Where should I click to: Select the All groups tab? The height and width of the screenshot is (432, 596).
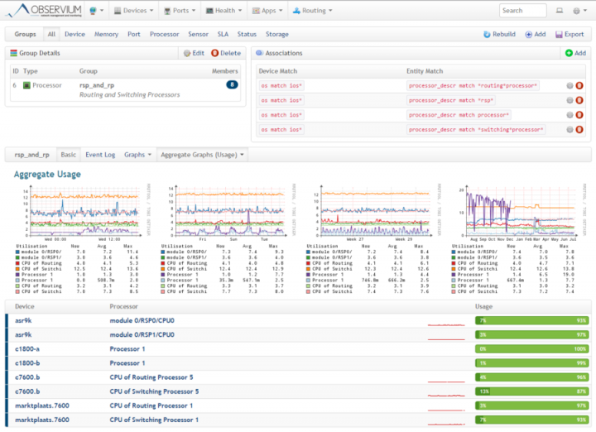[x=51, y=34]
